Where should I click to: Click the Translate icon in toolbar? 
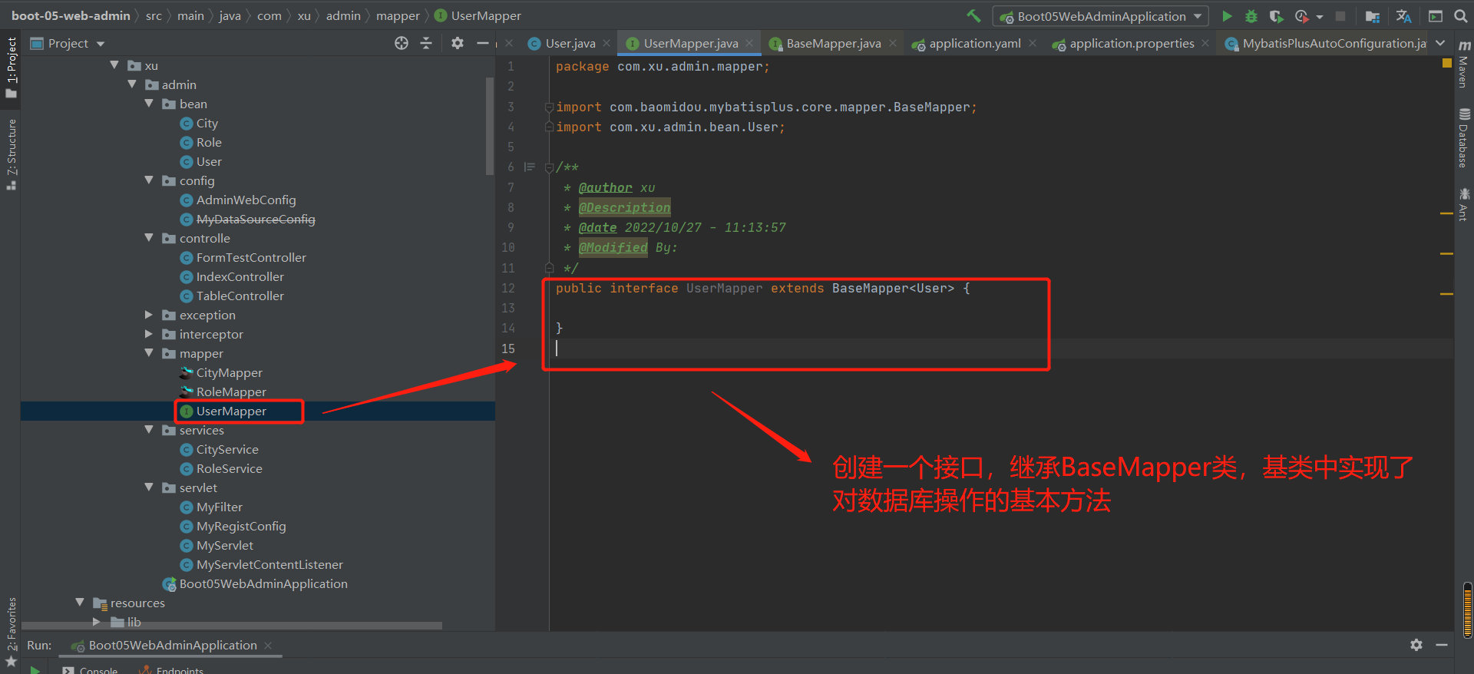click(1404, 16)
